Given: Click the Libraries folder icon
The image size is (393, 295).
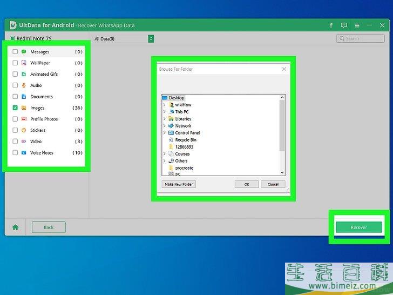Looking at the screenshot, I should point(171,119).
